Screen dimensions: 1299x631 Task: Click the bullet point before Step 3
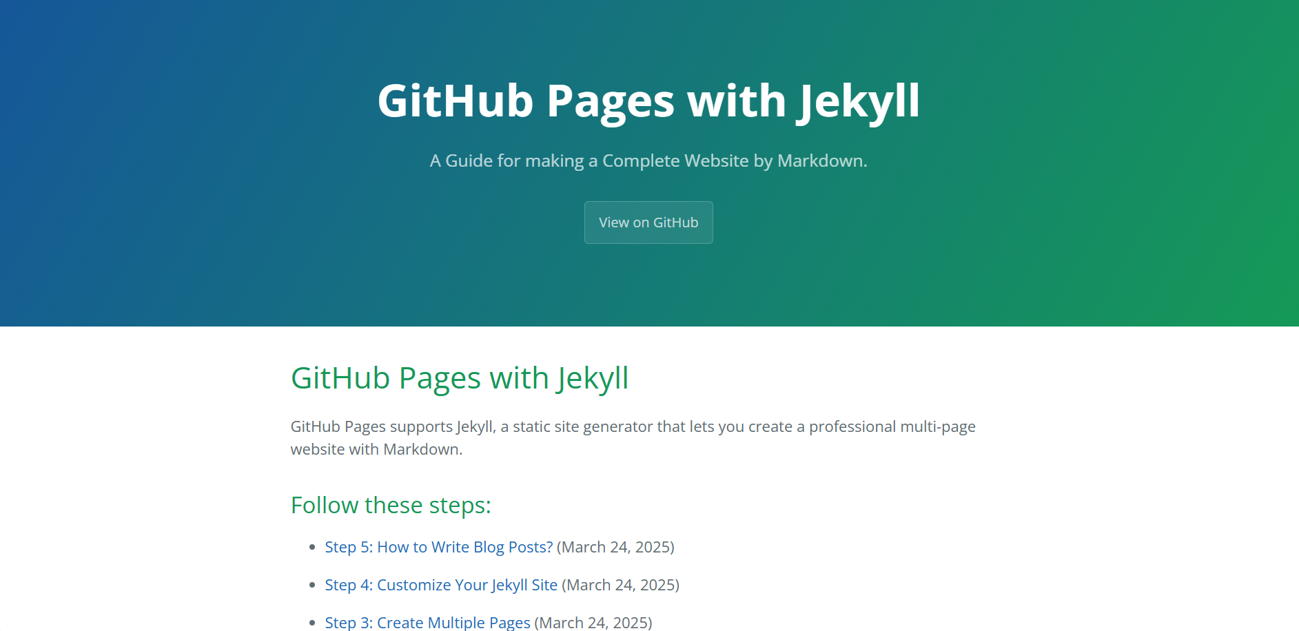[x=312, y=623]
